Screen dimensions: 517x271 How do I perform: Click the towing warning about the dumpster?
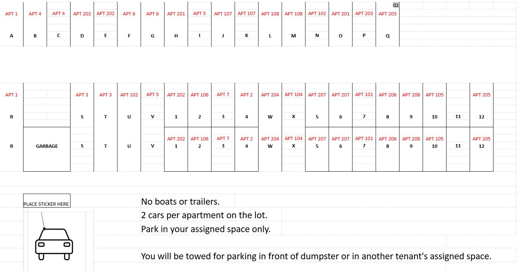point(316,256)
